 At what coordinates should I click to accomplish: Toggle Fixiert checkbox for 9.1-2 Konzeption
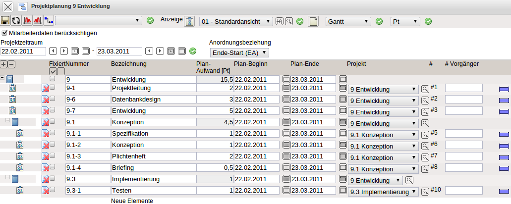(x=53, y=144)
